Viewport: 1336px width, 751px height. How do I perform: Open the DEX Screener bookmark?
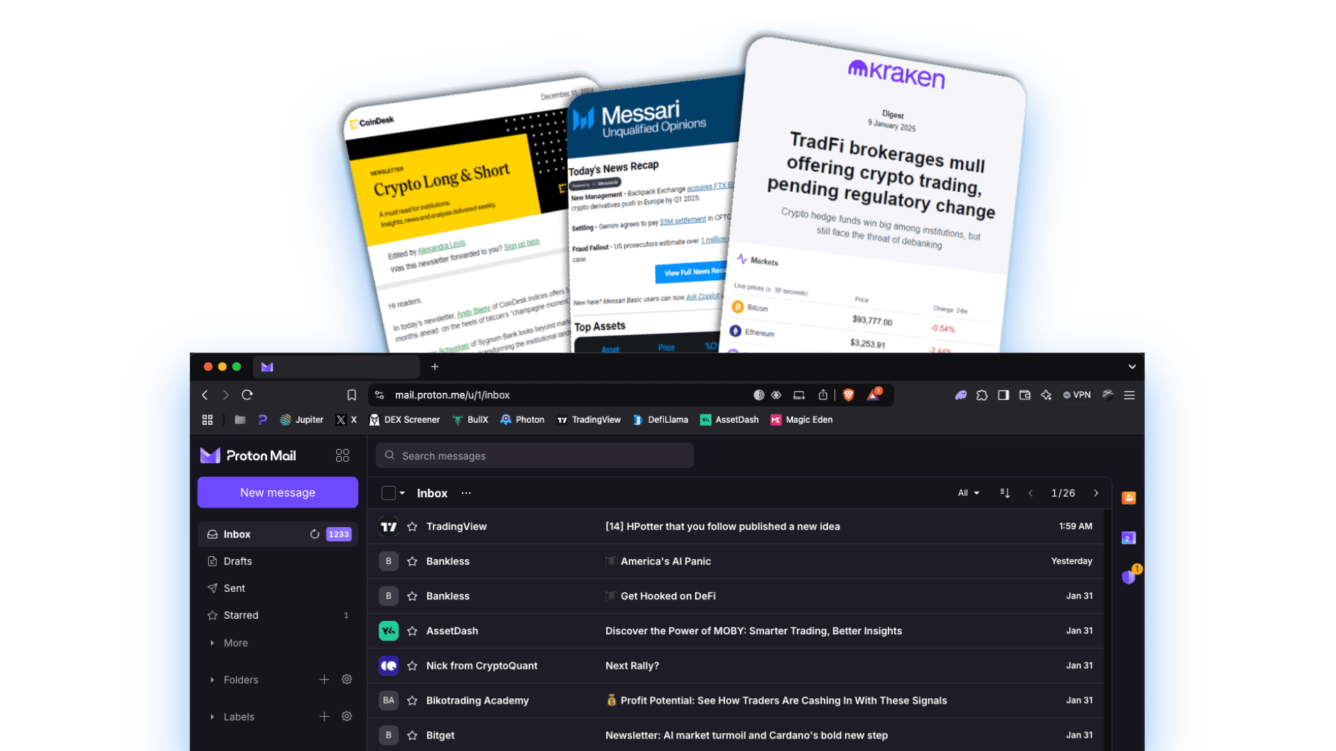(404, 420)
